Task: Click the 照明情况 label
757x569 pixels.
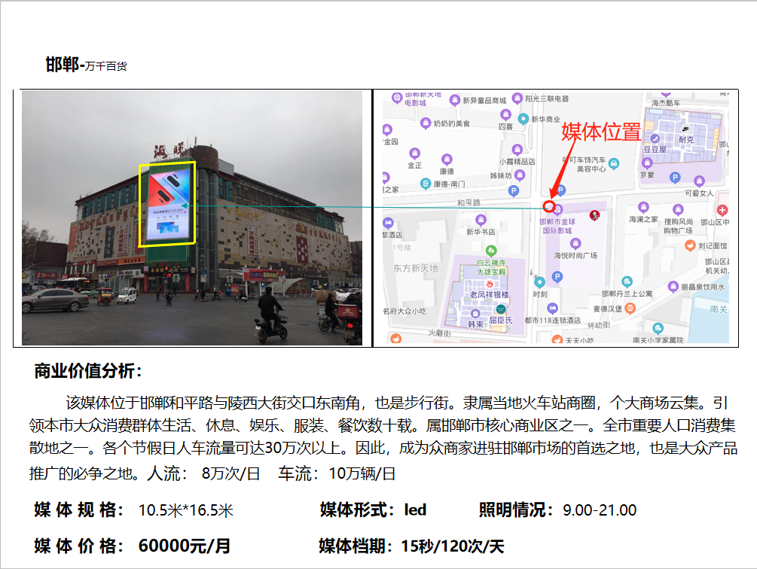Action: pos(516,510)
